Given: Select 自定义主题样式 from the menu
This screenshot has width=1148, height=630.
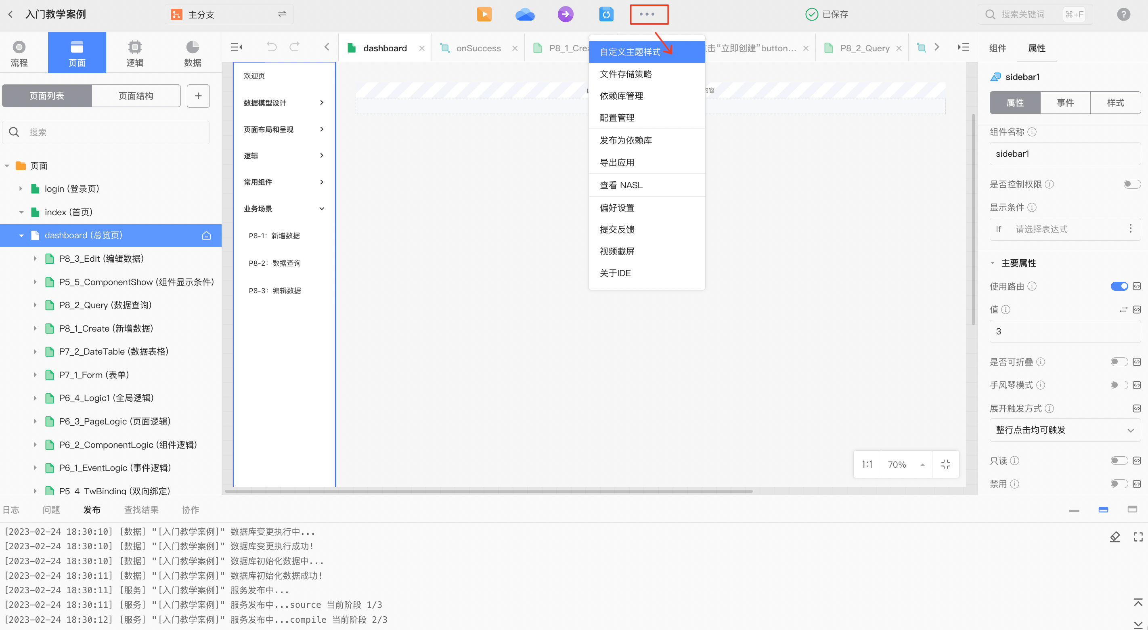Looking at the screenshot, I should tap(630, 51).
